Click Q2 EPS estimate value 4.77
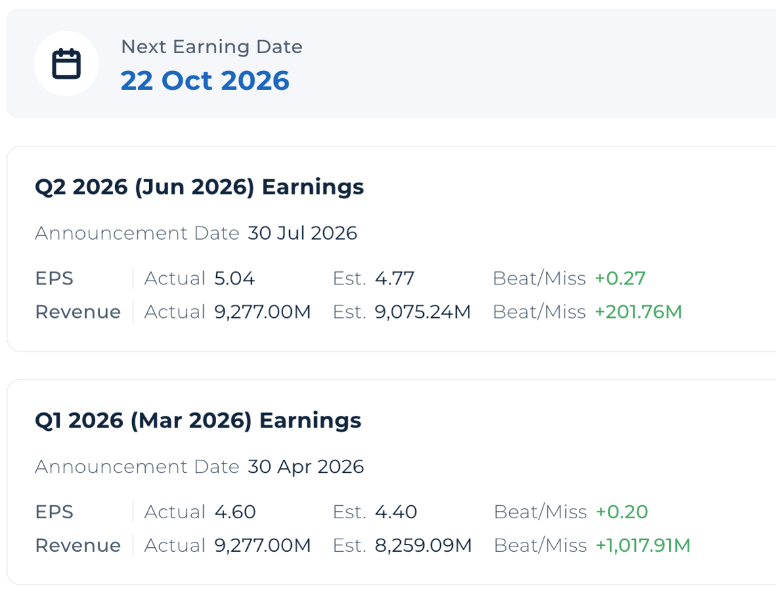776x601 pixels. [394, 278]
